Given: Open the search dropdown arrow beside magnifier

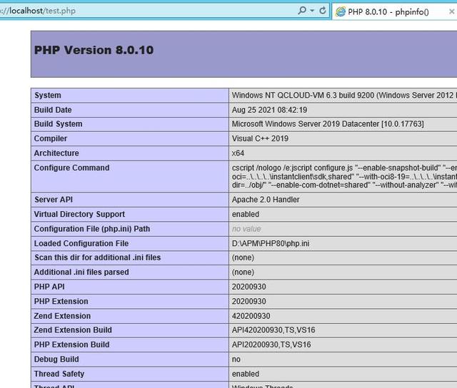Looking at the screenshot, I should 312,11.
